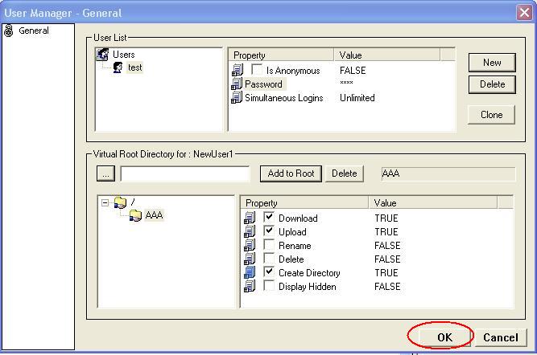Select the test user icon
537x355 pixels.
(x=118, y=68)
